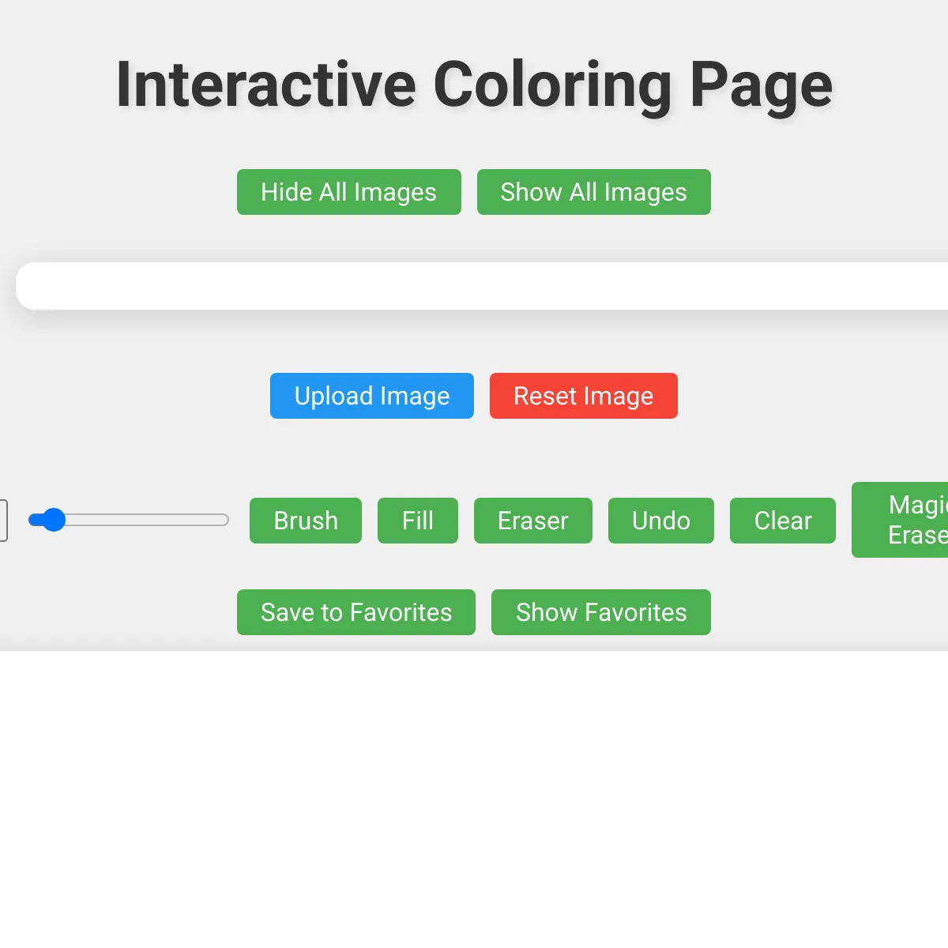Click the Interactive Coloring Page heading
The image size is (948, 948).
[x=474, y=85]
